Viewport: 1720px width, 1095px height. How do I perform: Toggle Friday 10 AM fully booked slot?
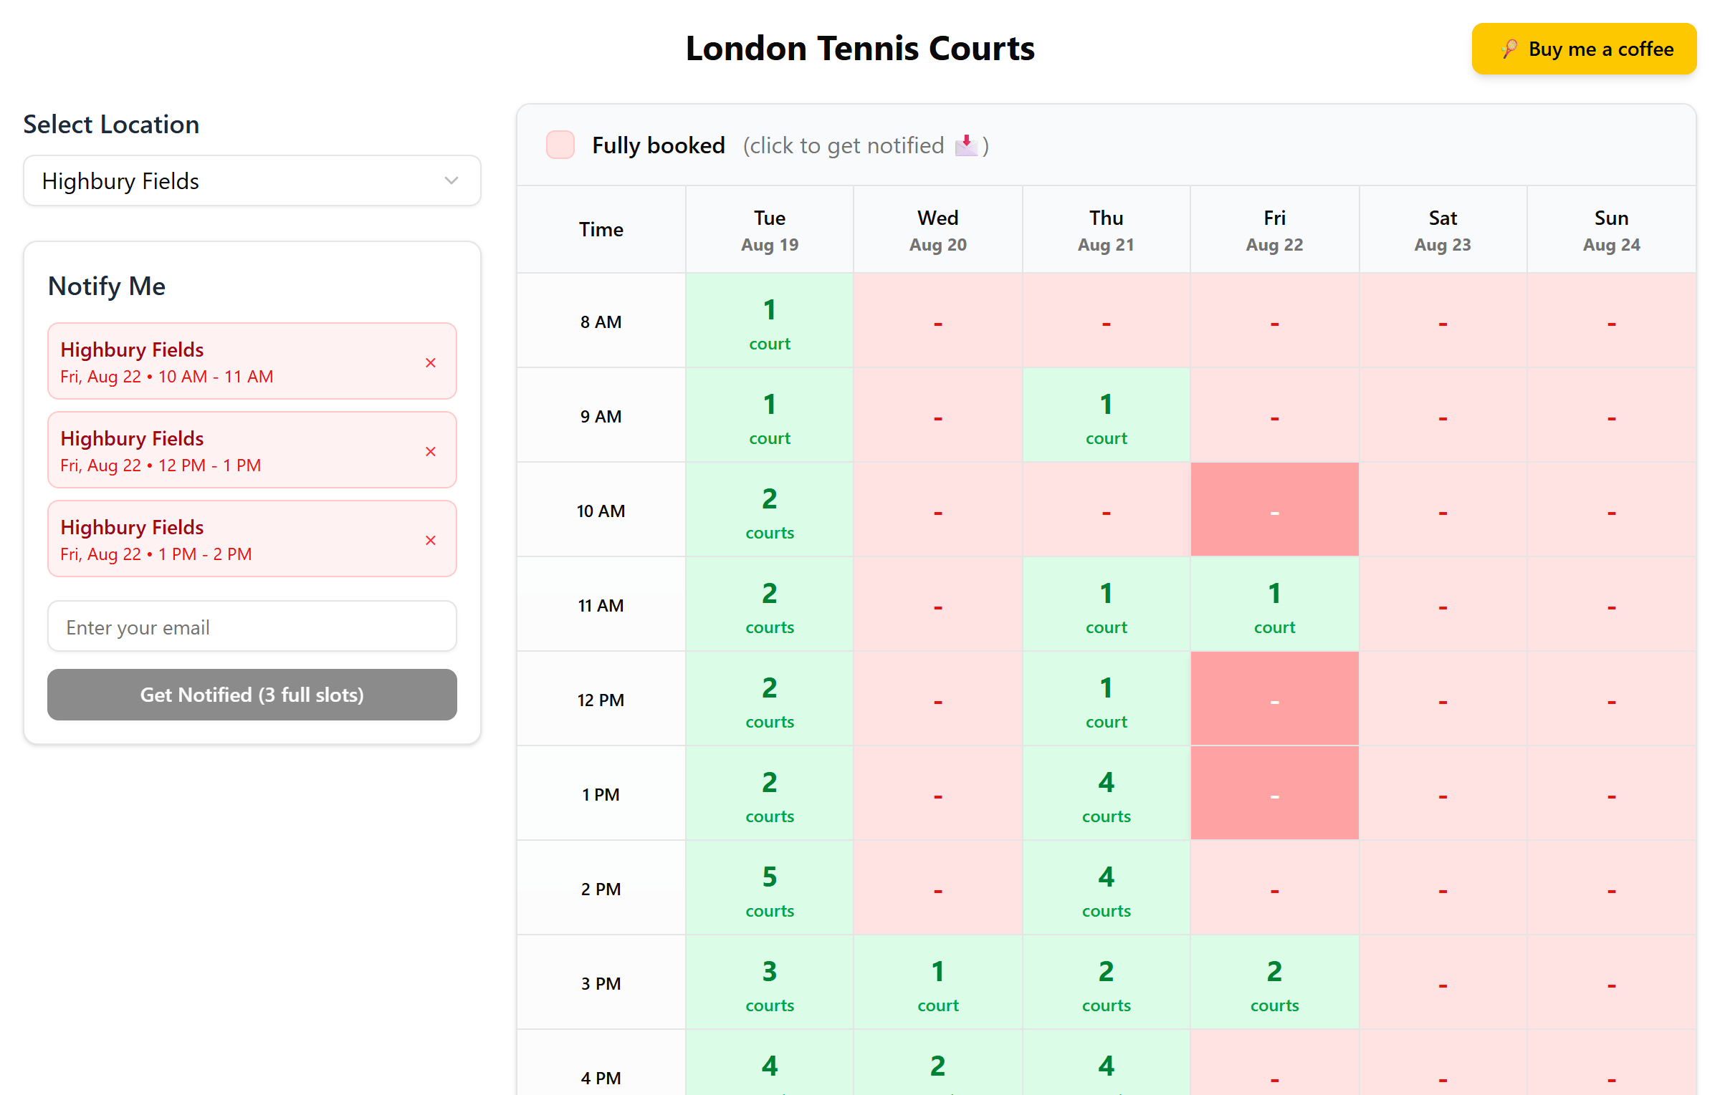point(1274,510)
